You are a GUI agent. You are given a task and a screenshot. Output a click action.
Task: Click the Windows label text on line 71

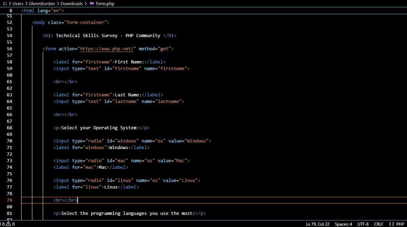point(119,147)
